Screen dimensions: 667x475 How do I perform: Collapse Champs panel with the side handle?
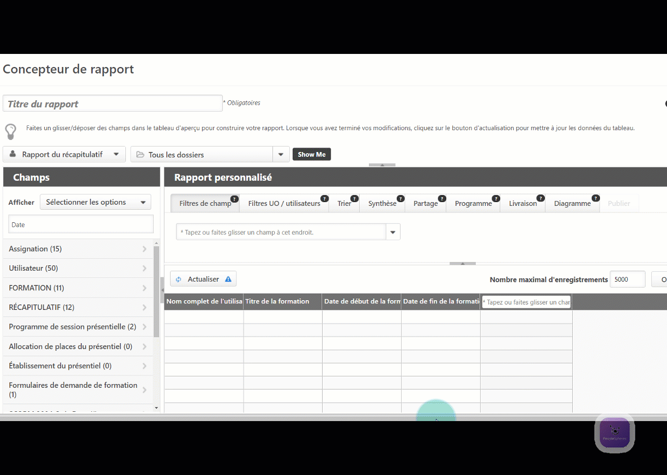[162, 290]
